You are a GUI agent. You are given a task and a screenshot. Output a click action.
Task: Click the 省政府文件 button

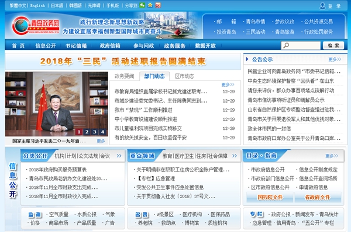tap(318, 197)
